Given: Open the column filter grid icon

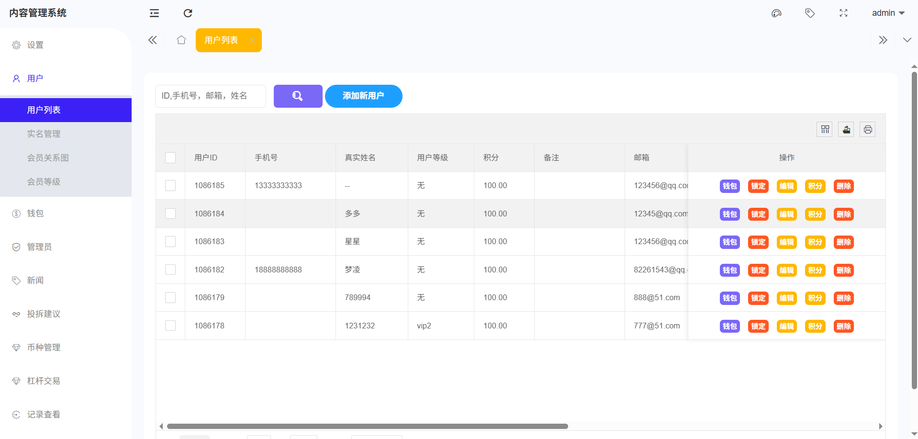Looking at the screenshot, I should tap(825, 129).
